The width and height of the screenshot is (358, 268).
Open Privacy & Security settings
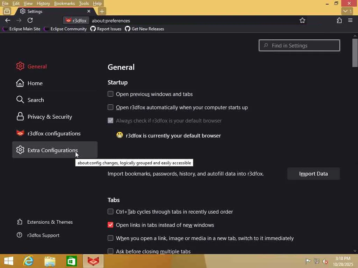point(55,117)
